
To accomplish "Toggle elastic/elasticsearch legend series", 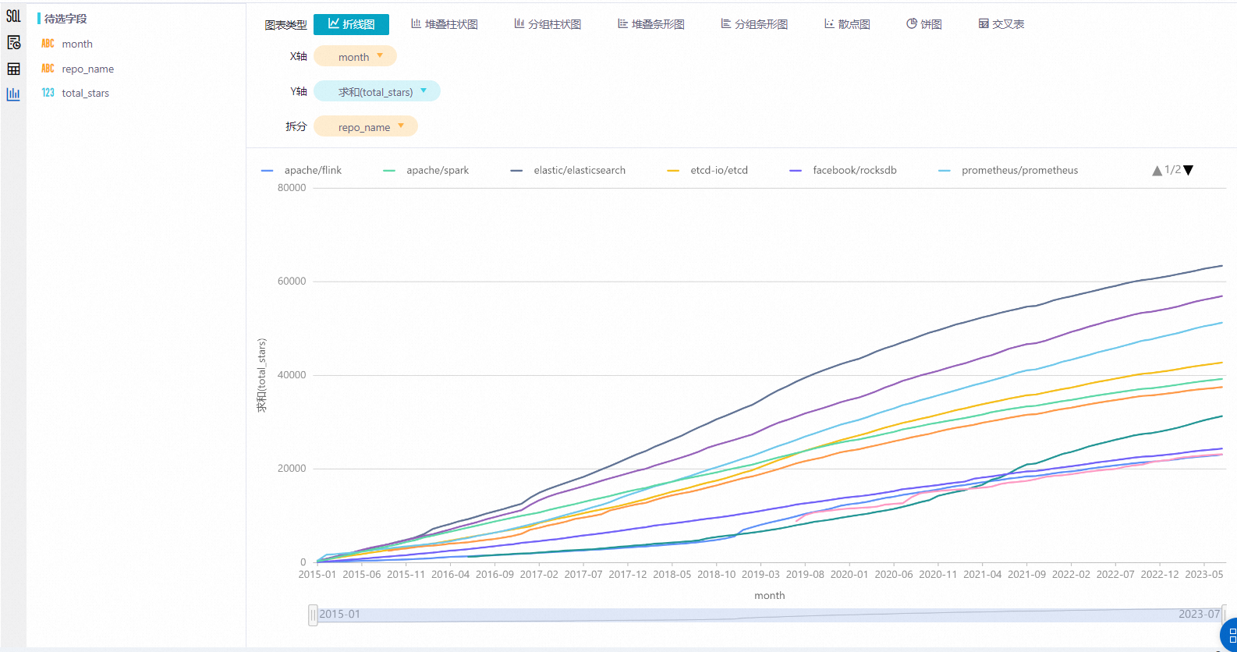I will tap(569, 170).
